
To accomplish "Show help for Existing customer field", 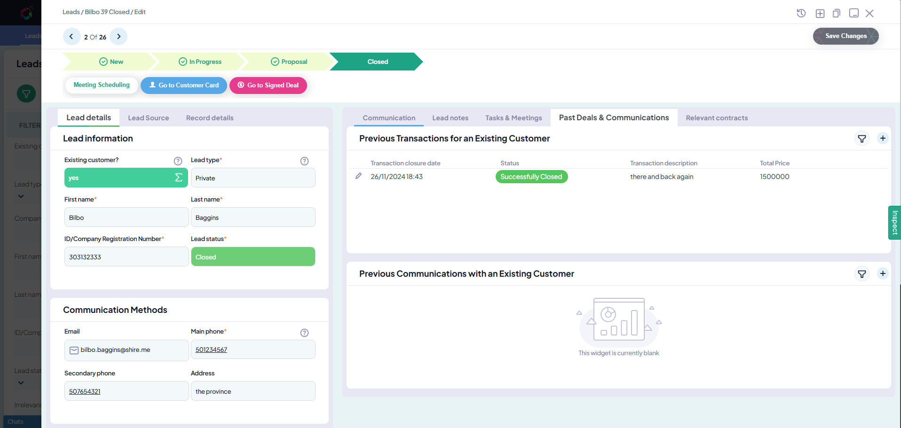I will click(x=178, y=161).
